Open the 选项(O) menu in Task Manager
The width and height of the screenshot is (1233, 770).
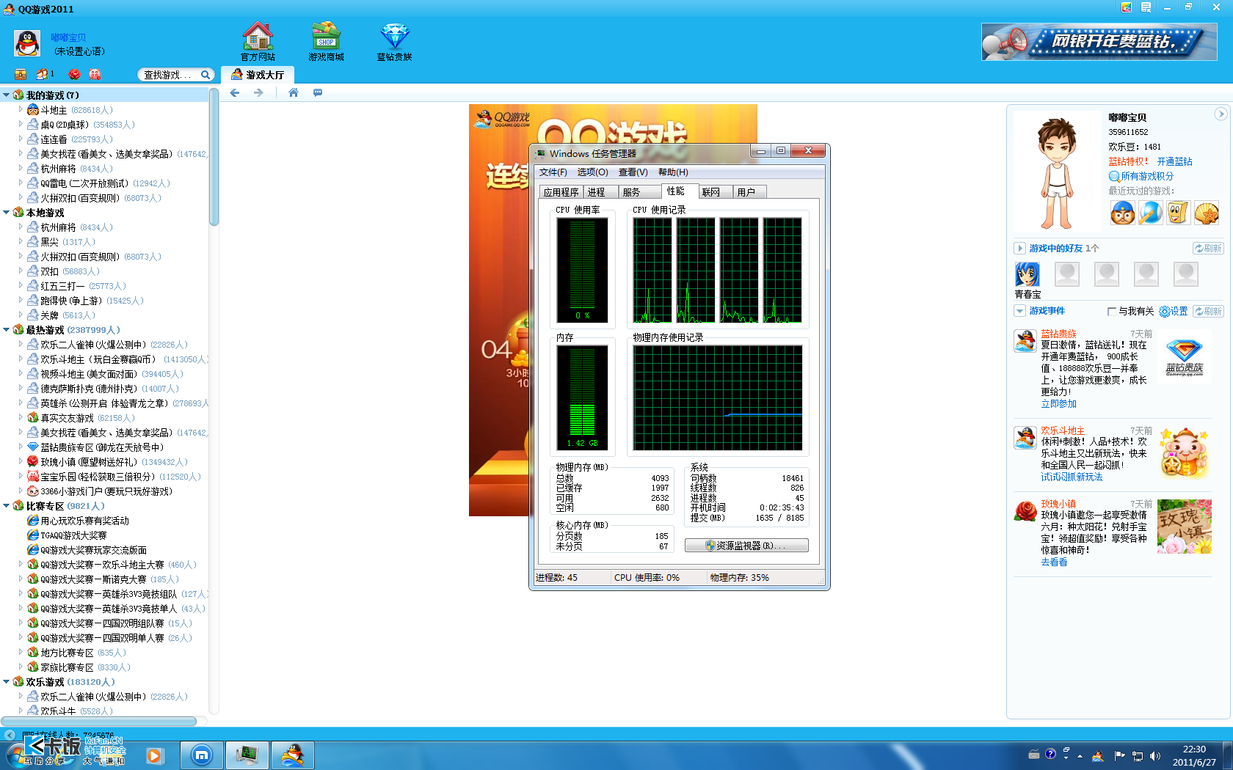click(592, 172)
